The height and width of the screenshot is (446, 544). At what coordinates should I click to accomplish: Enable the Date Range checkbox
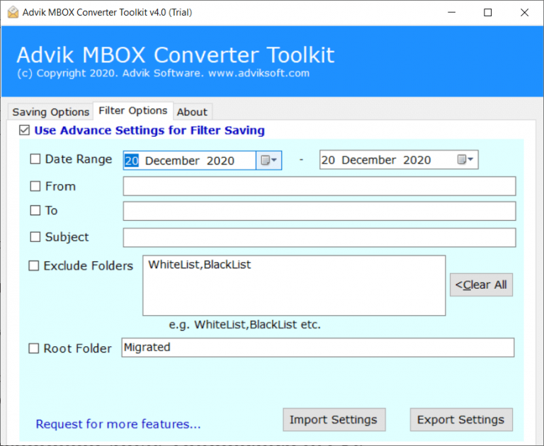[x=35, y=159]
